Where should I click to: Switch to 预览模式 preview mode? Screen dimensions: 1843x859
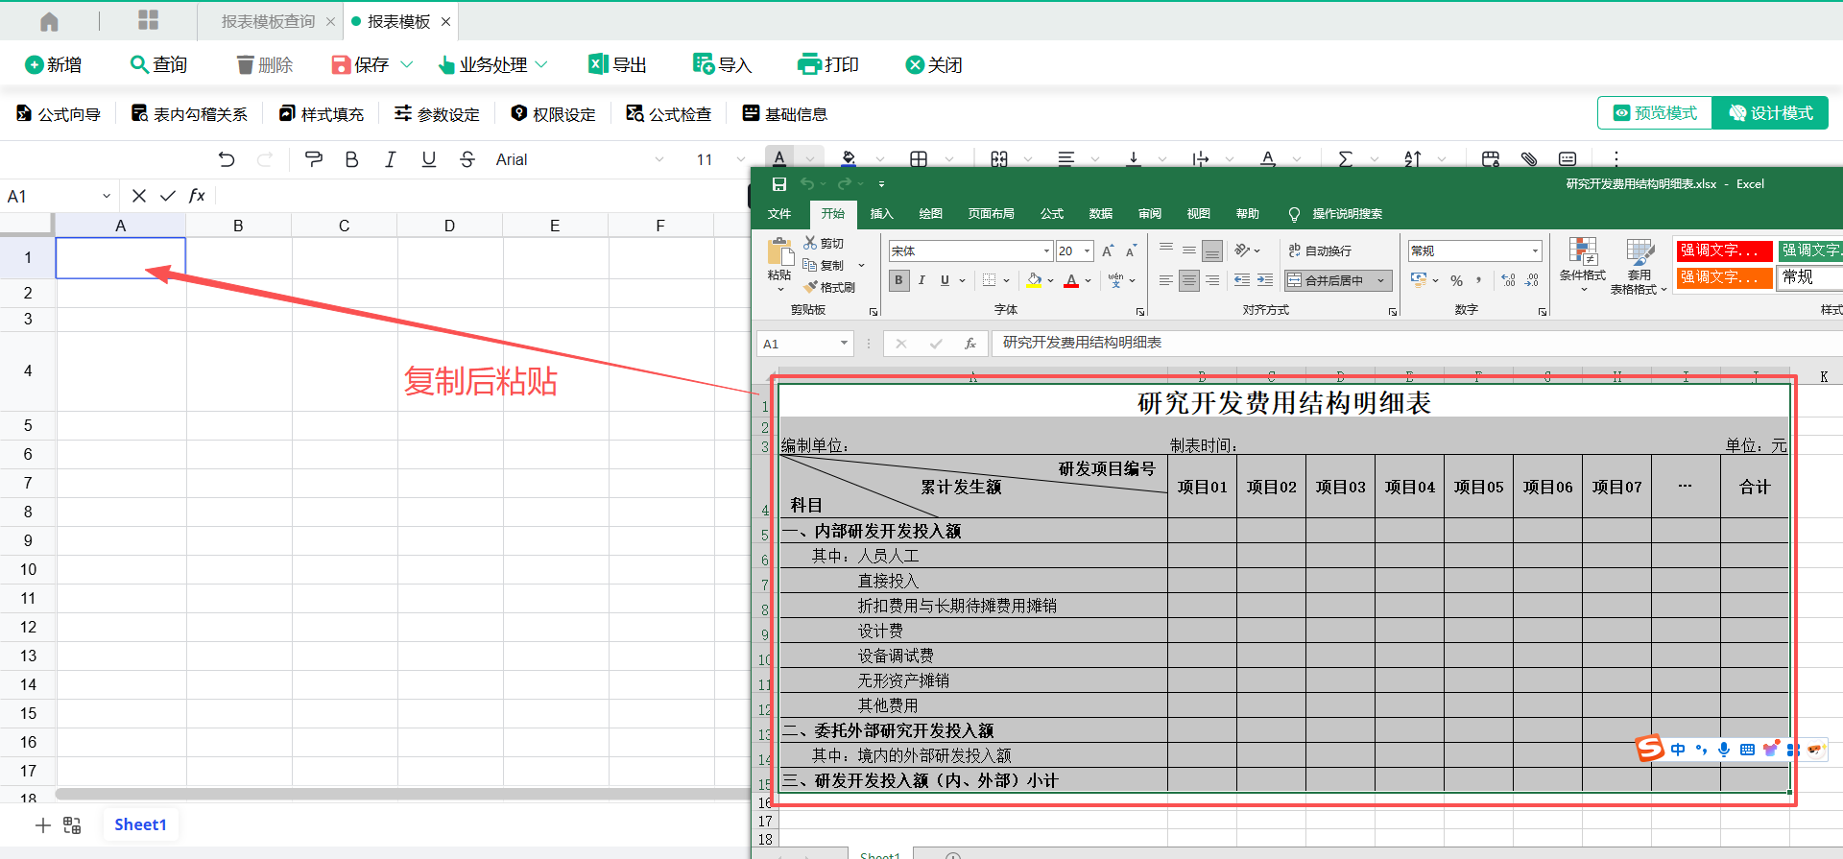[x=1656, y=113]
